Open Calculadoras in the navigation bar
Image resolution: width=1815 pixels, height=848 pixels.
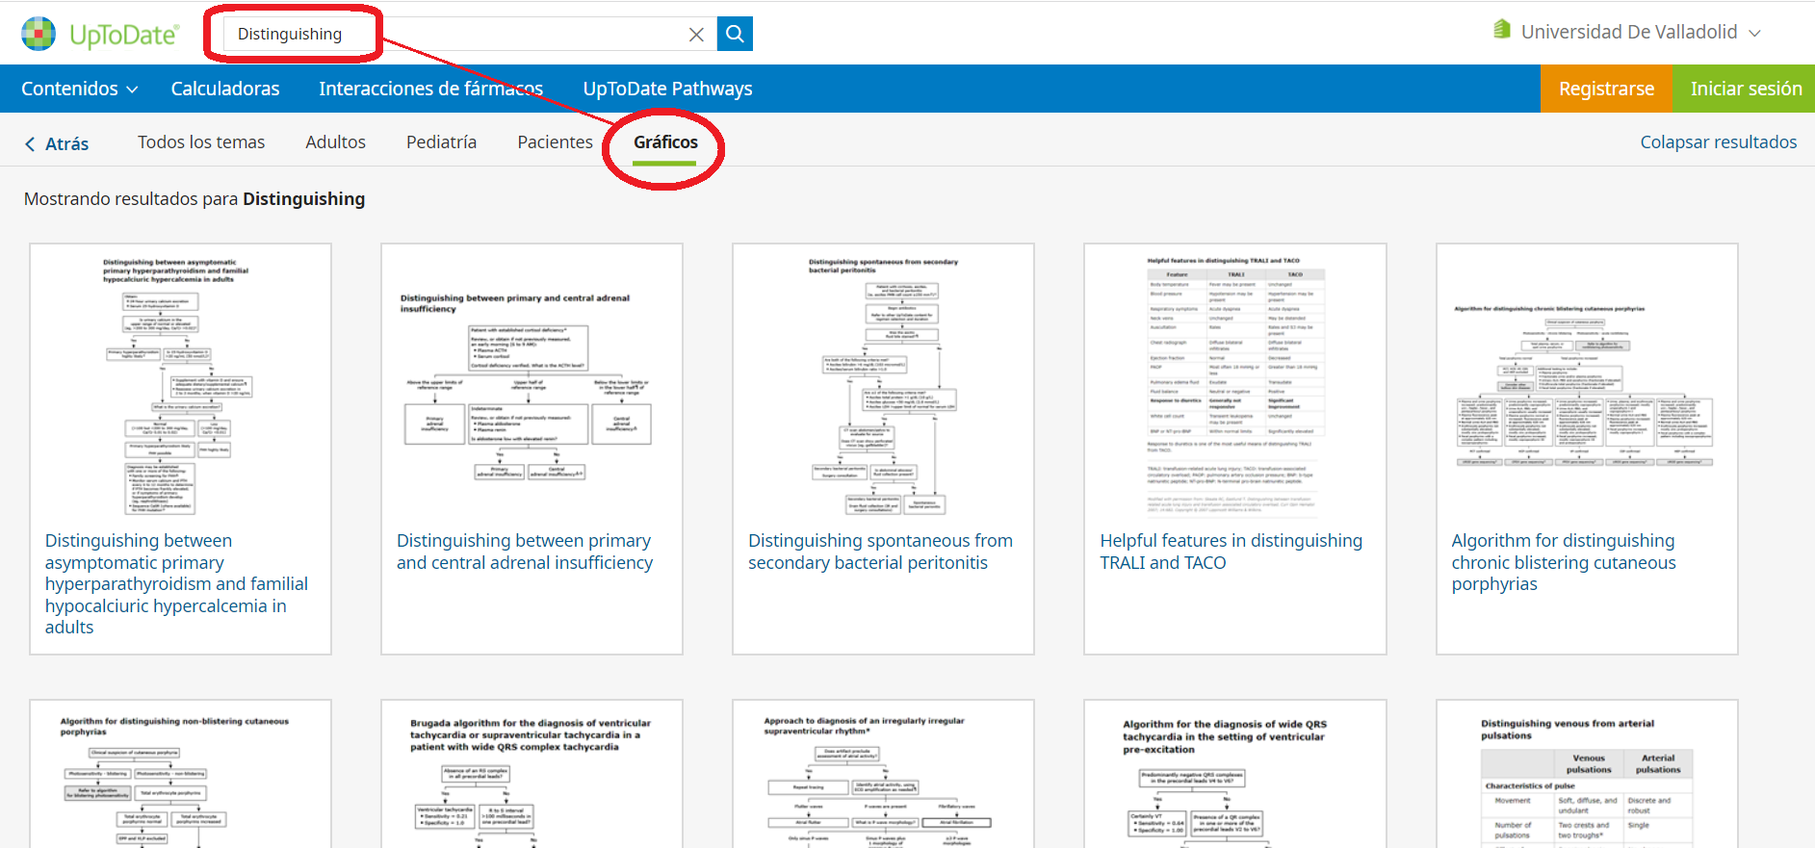coord(225,89)
